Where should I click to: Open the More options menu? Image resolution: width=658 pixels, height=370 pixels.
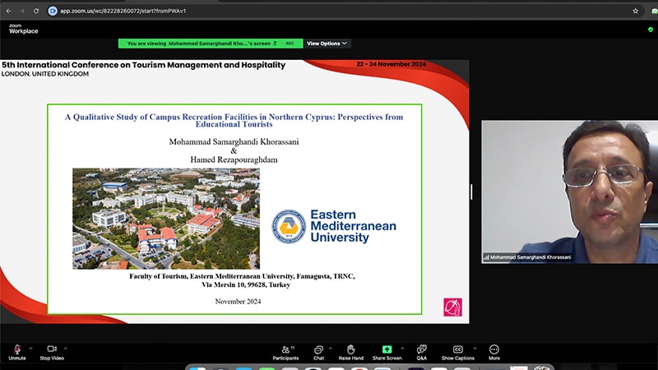(x=494, y=350)
